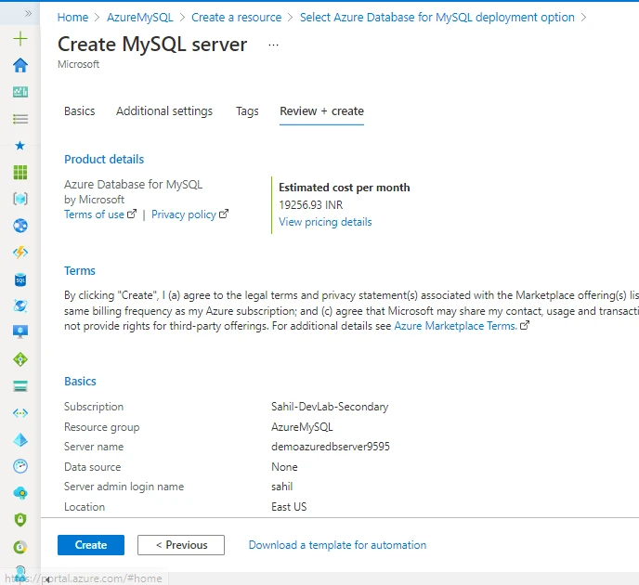This screenshot has width=639, height=585.
Task: Click the Previous button
Action: pyautogui.click(x=181, y=545)
